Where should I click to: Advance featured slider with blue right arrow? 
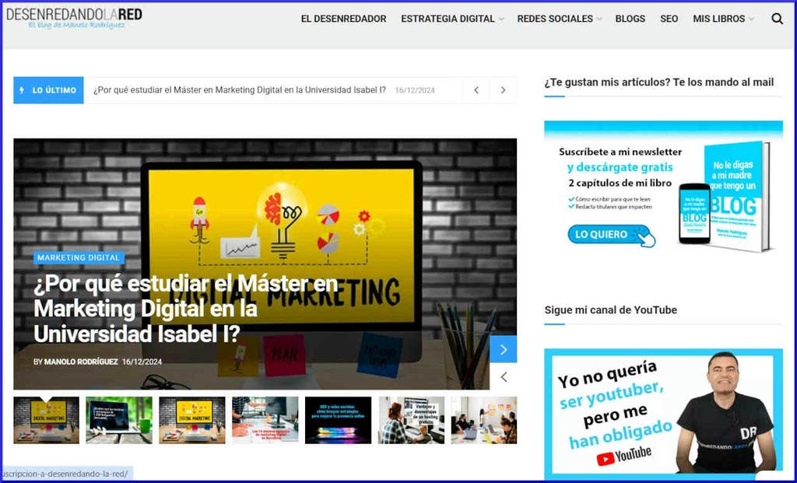click(504, 349)
